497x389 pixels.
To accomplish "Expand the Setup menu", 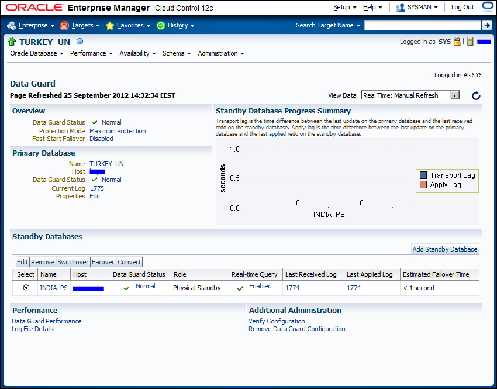I will coord(345,7).
